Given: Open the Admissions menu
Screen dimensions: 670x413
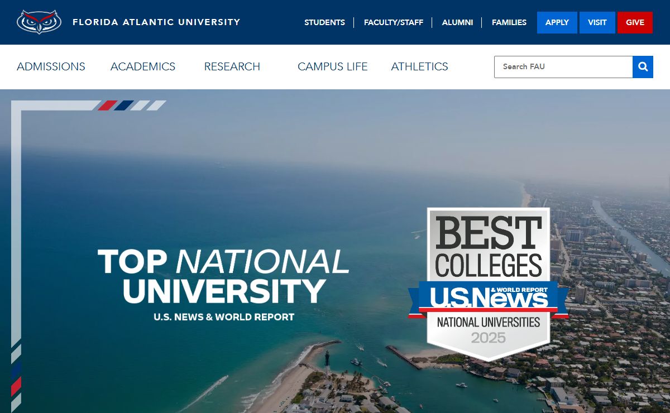Looking at the screenshot, I should (51, 66).
